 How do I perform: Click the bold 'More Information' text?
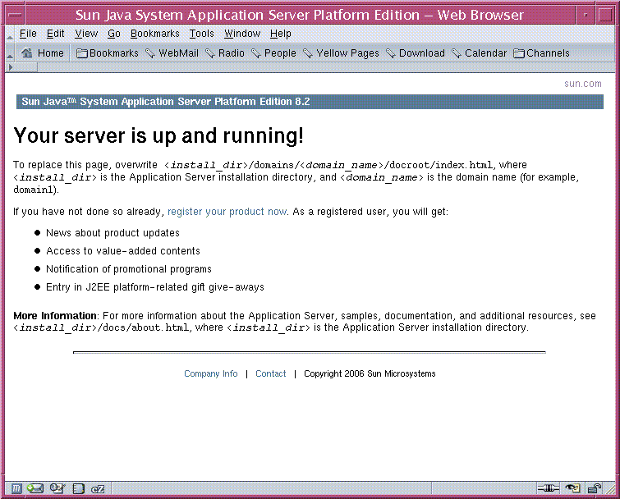point(55,316)
